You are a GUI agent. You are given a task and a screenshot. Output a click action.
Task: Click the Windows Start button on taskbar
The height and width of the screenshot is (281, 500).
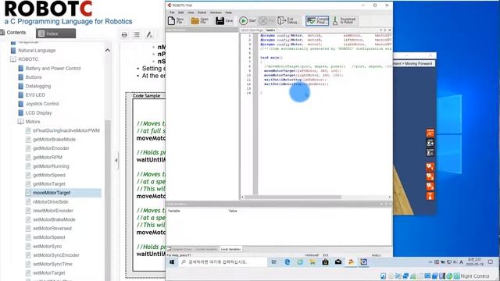[172, 262]
